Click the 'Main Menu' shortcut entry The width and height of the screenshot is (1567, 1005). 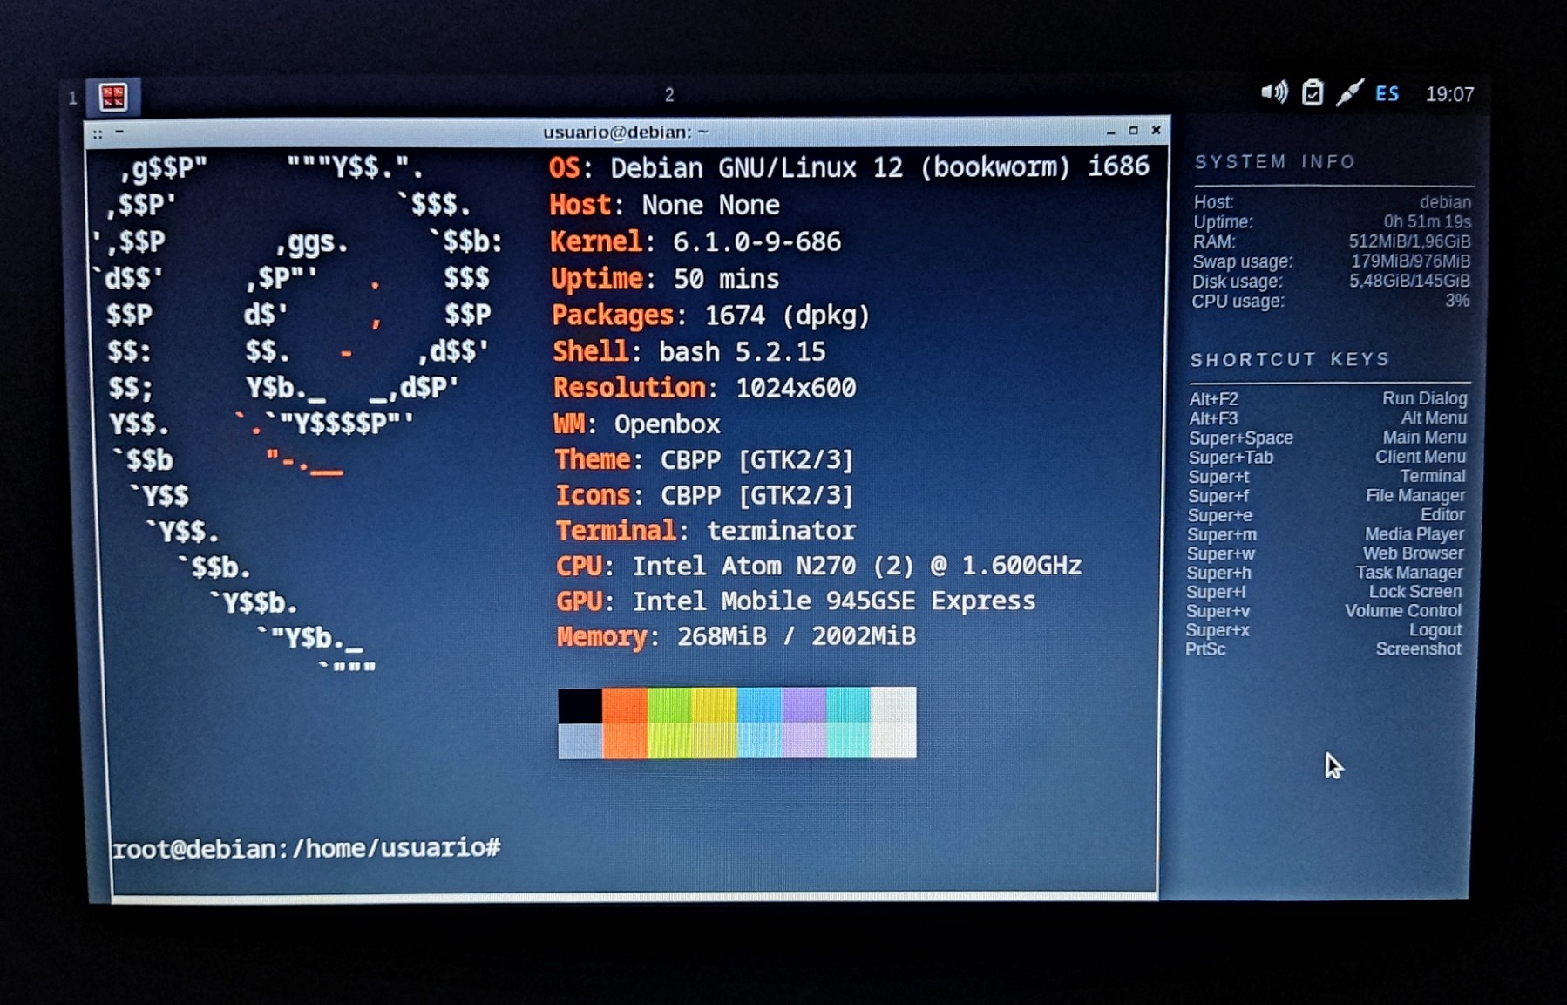click(x=1424, y=437)
